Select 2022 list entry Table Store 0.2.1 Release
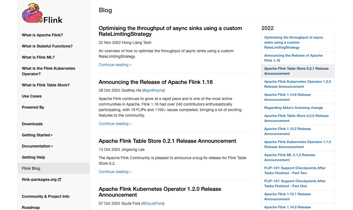The height and width of the screenshot is (210, 353). pyautogui.click(x=298, y=71)
